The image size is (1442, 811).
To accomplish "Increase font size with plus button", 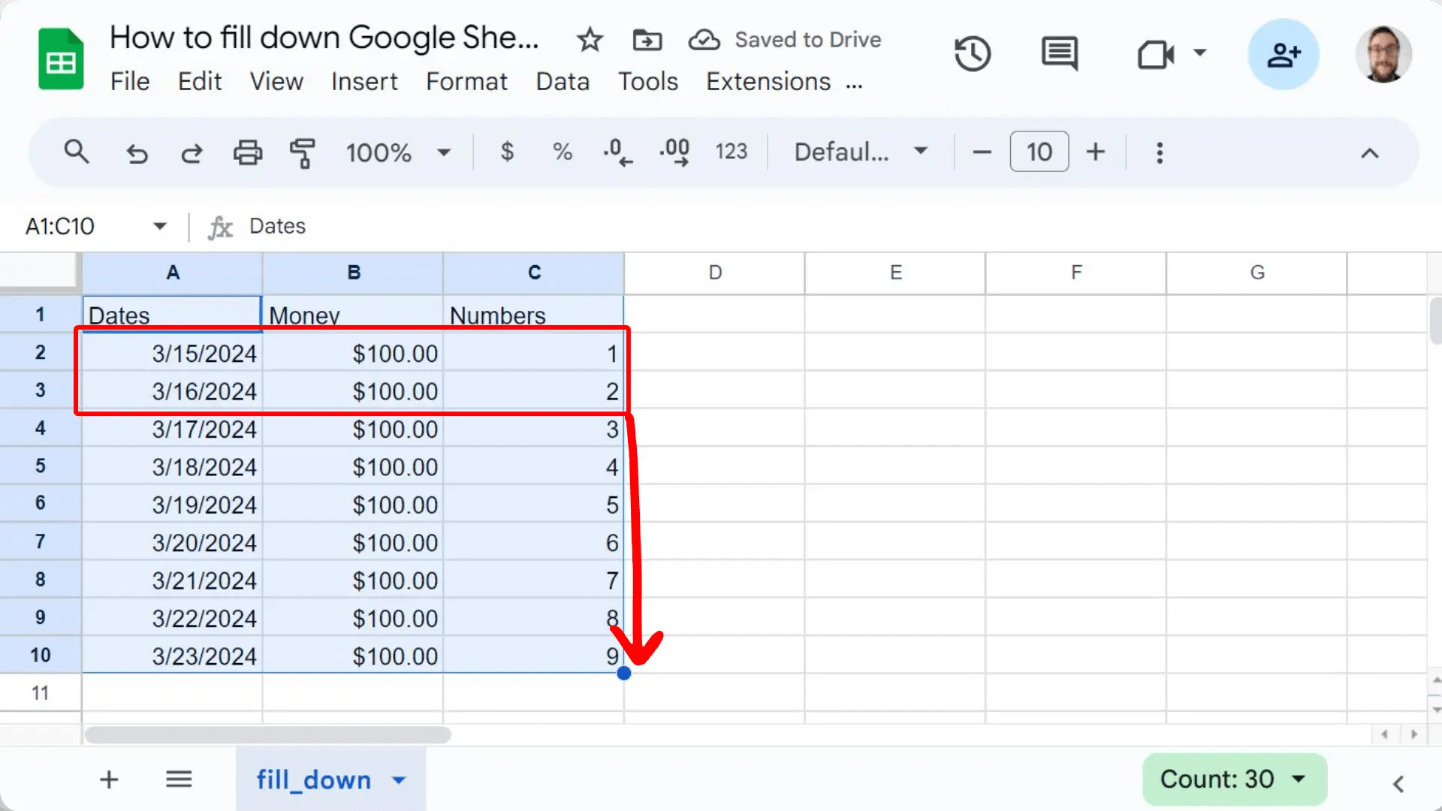I will pos(1095,152).
